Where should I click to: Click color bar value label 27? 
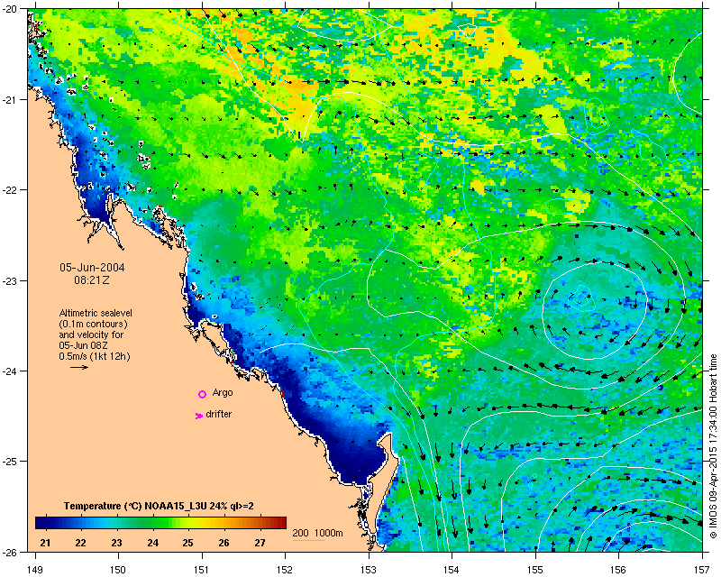pos(260,543)
